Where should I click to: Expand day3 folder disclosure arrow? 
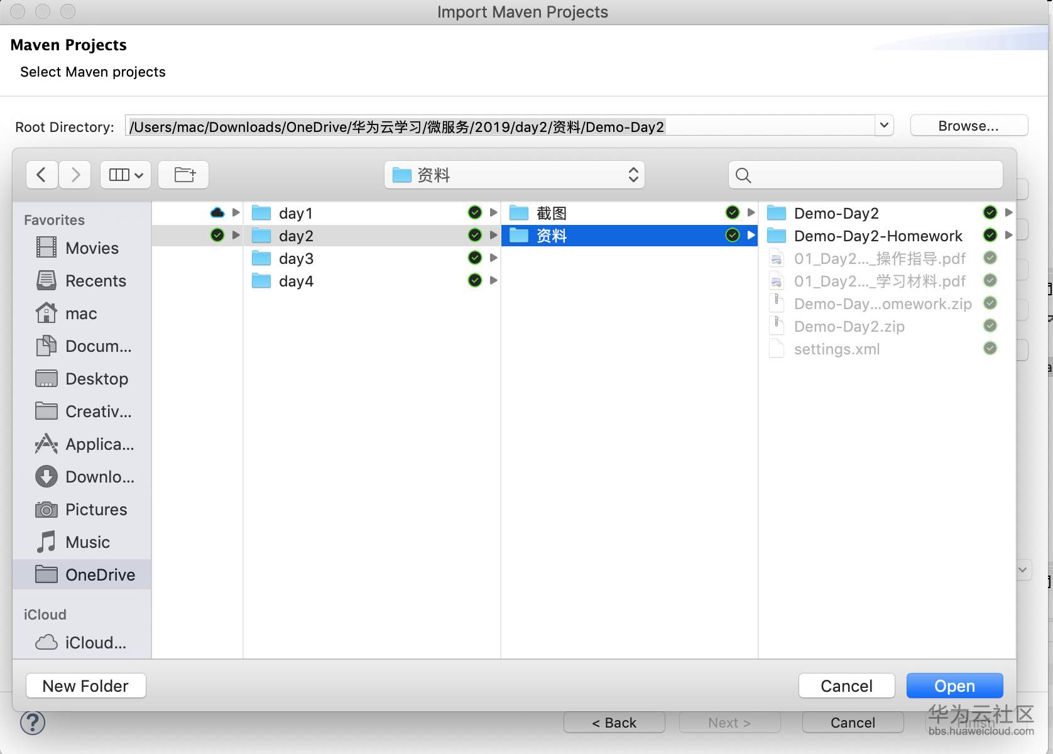pos(494,258)
